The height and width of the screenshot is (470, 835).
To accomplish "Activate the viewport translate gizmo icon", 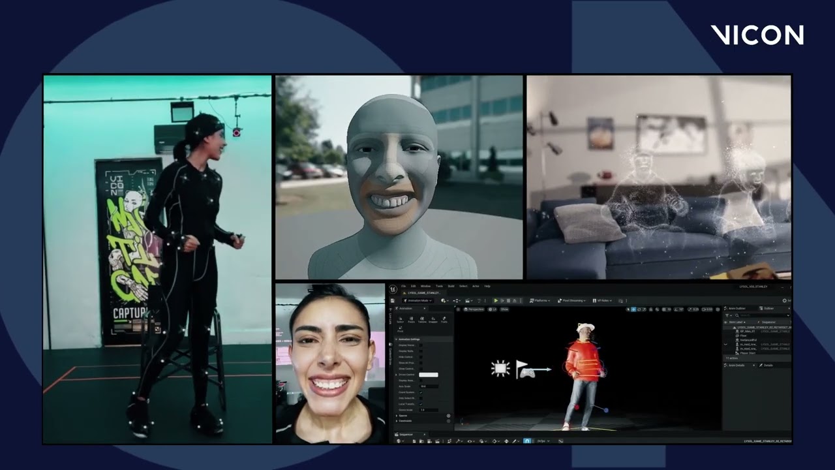I will click(633, 309).
